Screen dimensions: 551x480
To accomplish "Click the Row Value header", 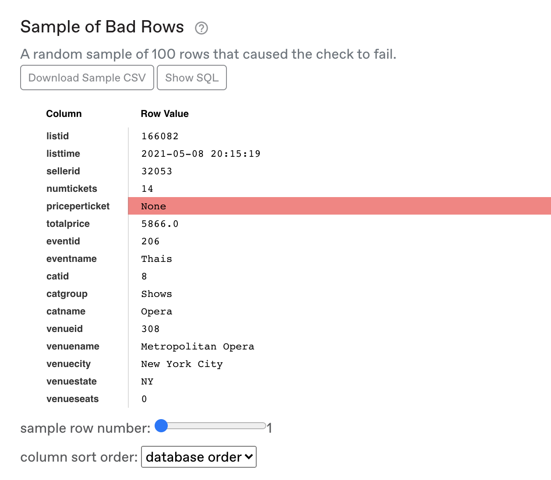I will (x=165, y=114).
